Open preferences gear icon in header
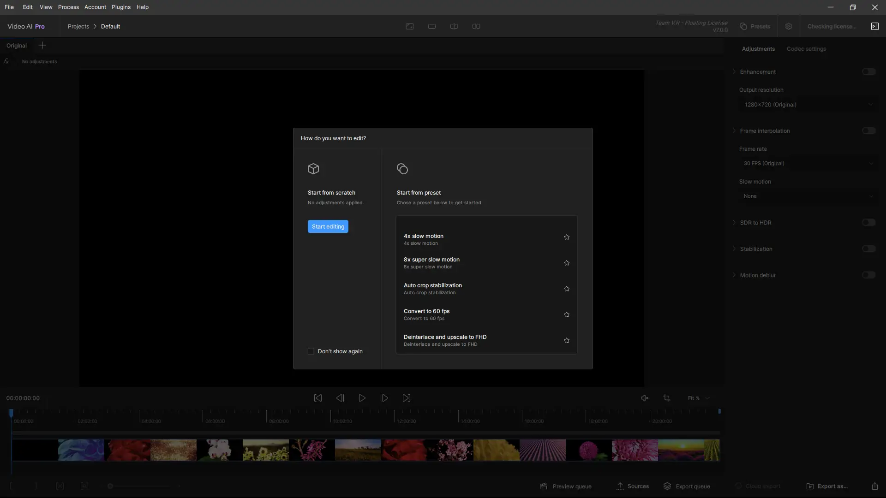 pos(788,26)
